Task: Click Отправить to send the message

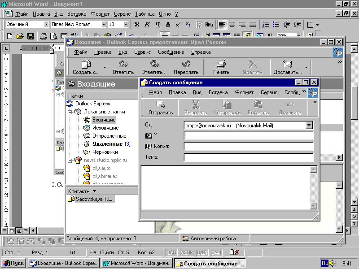Action: (161, 108)
